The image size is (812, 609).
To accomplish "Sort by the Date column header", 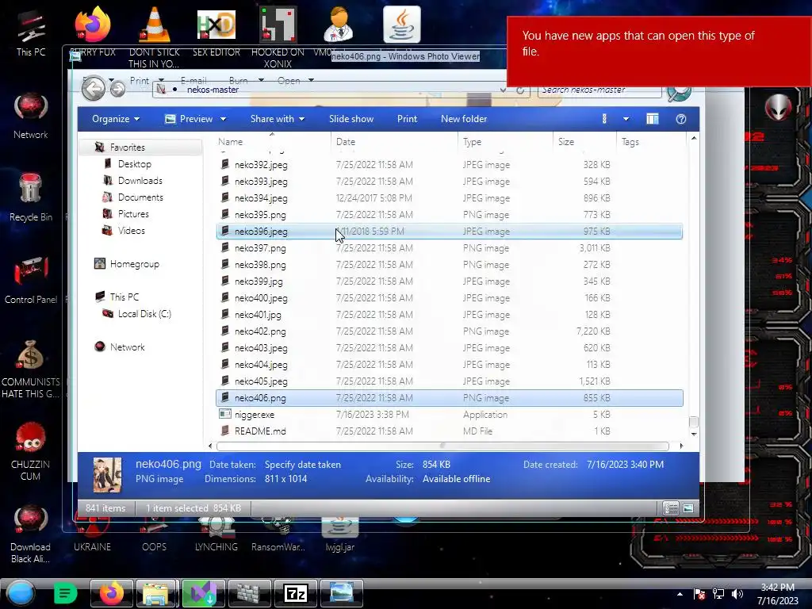I will [395, 141].
